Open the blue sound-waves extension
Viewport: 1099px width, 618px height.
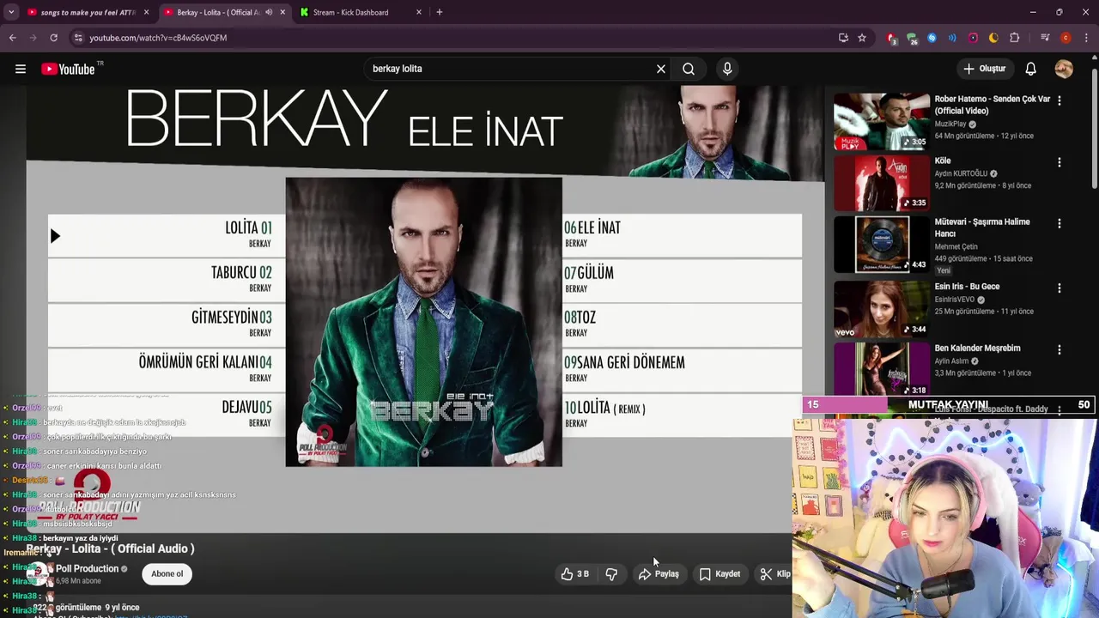click(952, 38)
